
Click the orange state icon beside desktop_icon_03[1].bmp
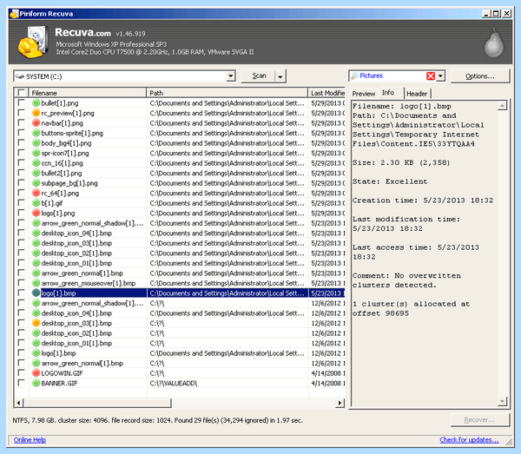point(36,323)
